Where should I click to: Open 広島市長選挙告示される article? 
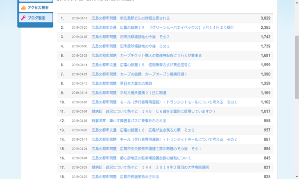pyautogui.click(x=125, y=177)
